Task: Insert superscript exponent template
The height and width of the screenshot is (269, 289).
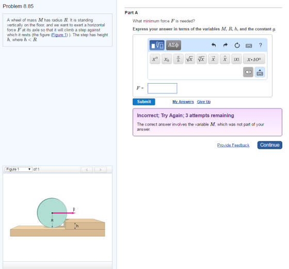Action: coord(155,59)
